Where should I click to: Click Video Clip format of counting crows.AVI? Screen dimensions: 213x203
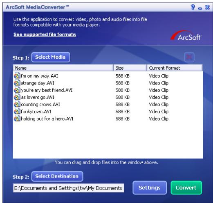(x=159, y=105)
